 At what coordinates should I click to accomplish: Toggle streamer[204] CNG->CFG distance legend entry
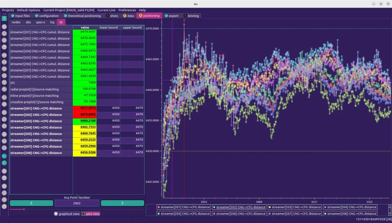350,207
